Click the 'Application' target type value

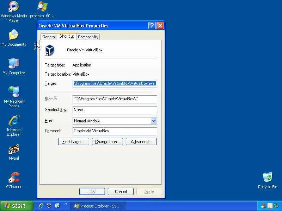[82, 65]
